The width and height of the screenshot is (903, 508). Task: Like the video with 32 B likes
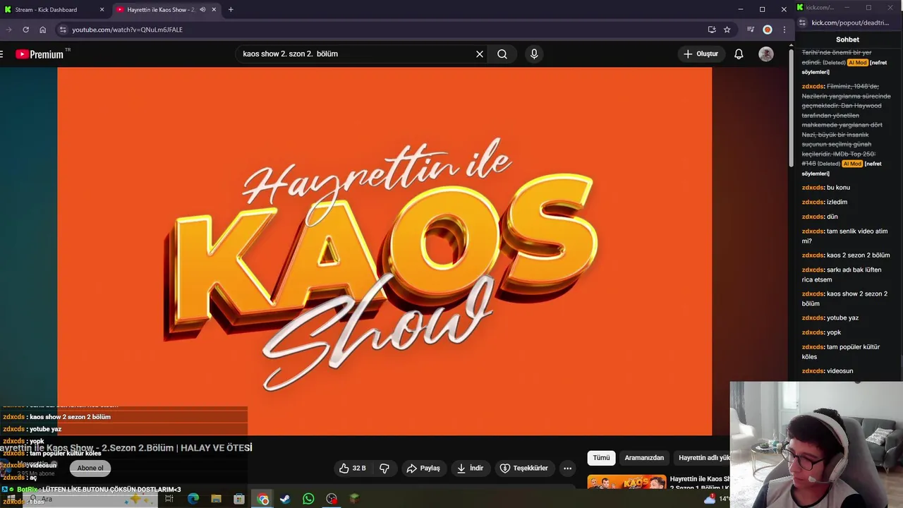(352, 468)
